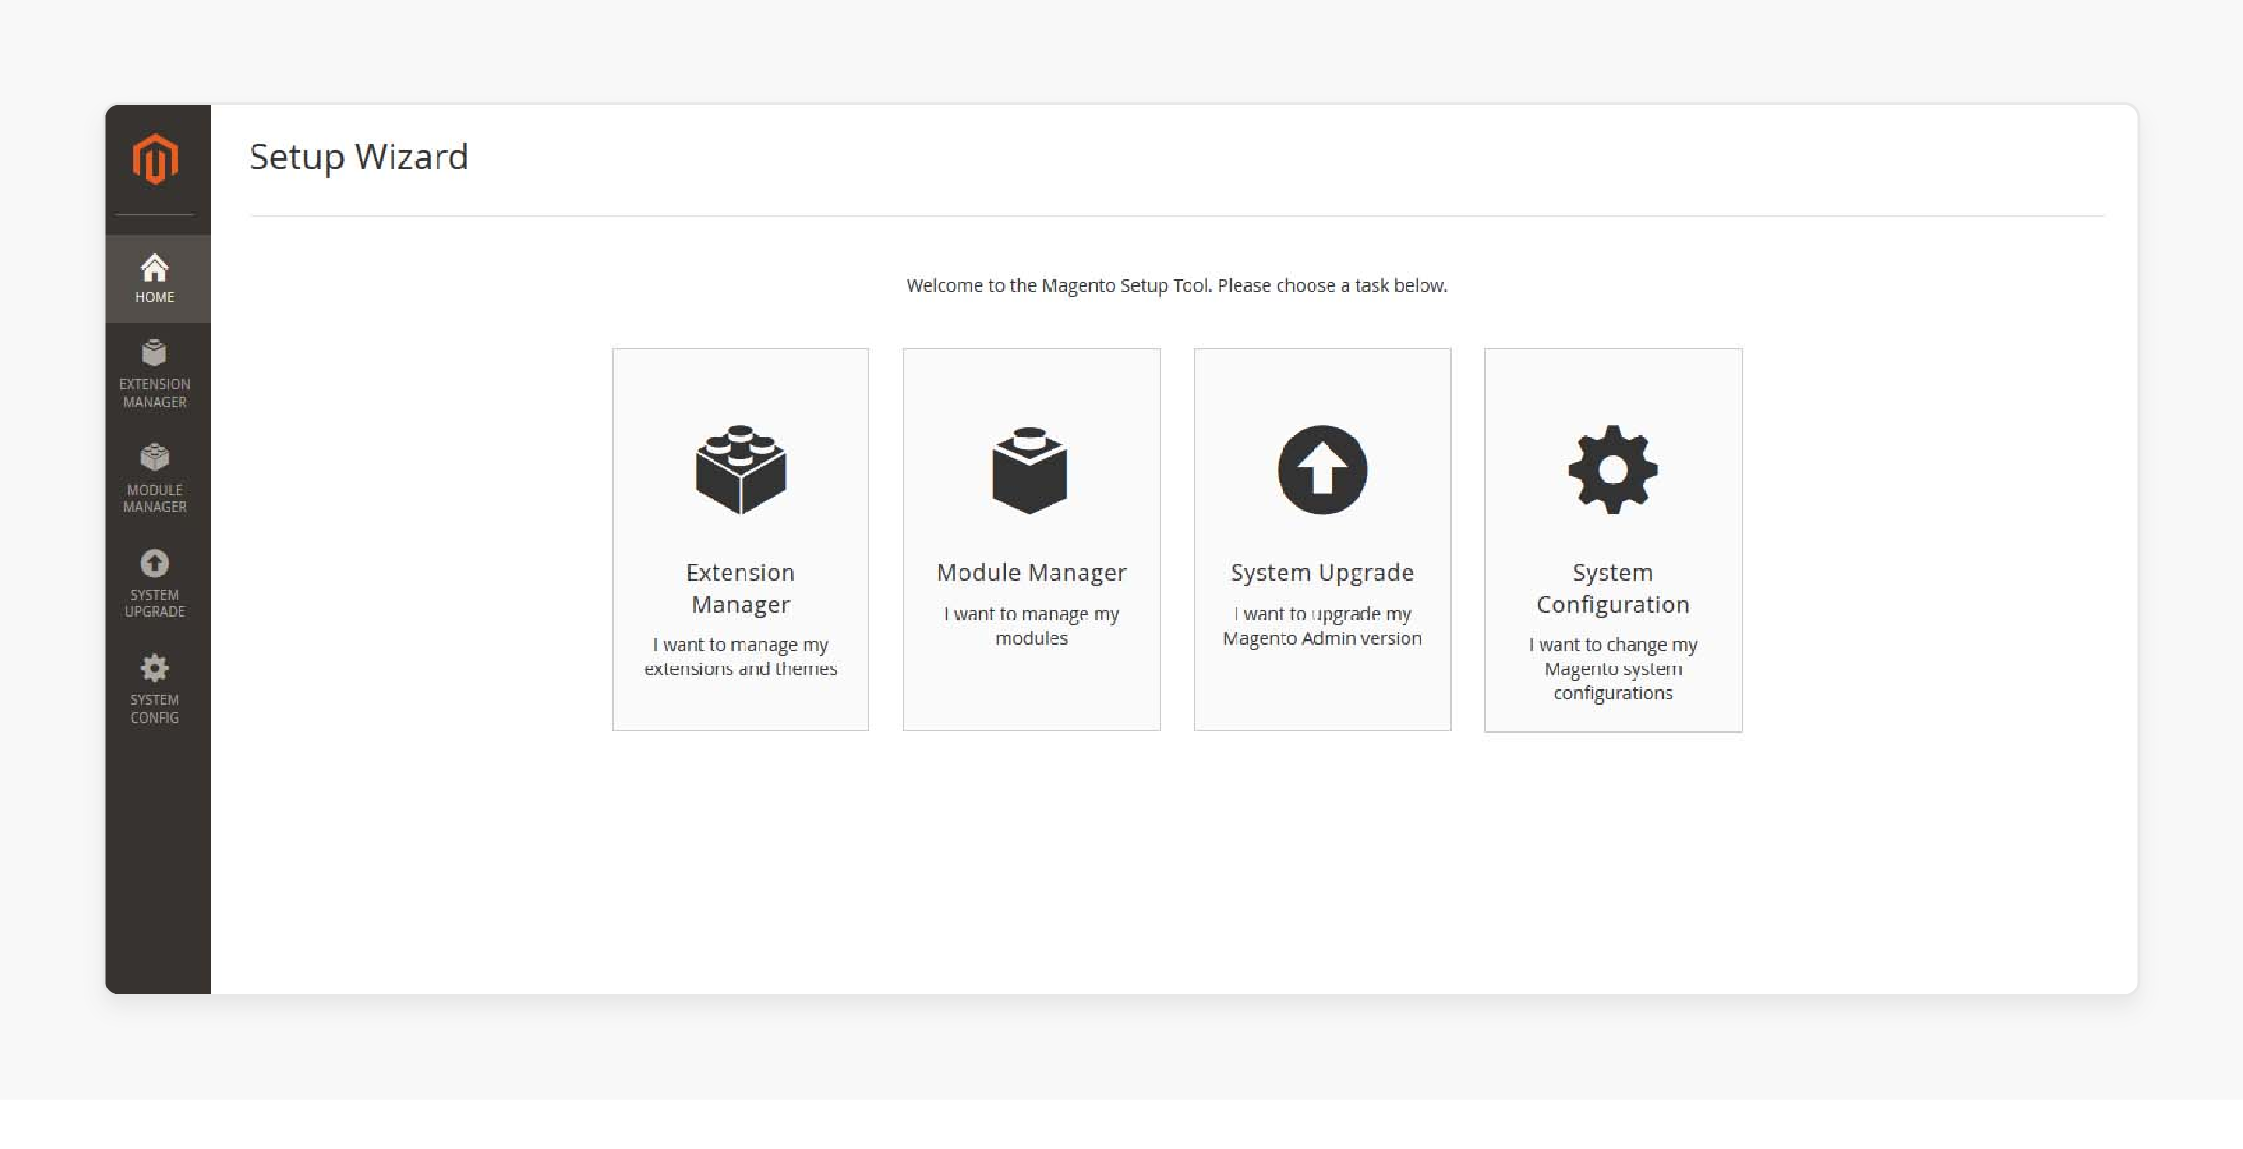The width and height of the screenshot is (2243, 1149).
Task: Click 'I want to manage my extensions and themes'
Action: click(741, 657)
